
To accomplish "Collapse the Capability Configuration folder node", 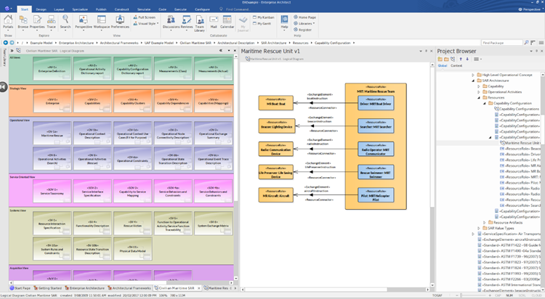I will pos(485,103).
